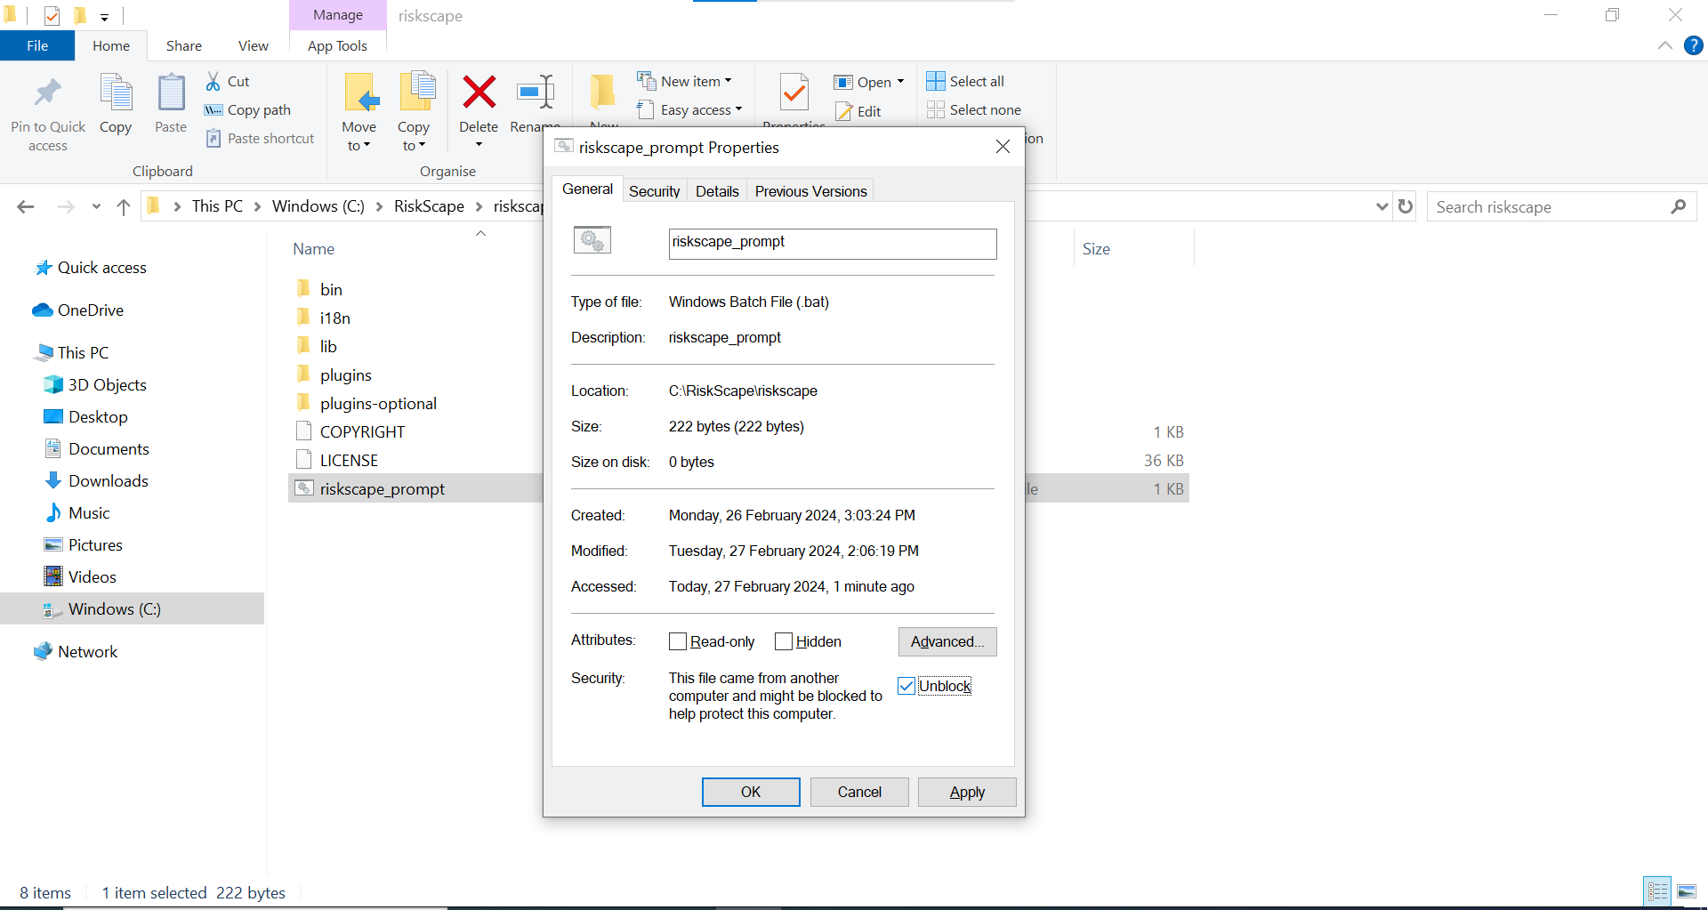Click the Copy to icon
Image resolution: width=1708 pixels, height=910 pixels.
[x=415, y=93]
